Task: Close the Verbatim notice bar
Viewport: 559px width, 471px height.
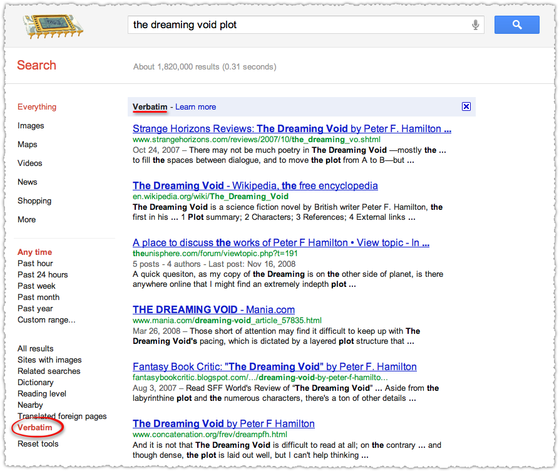Action: (x=466, y=106)
